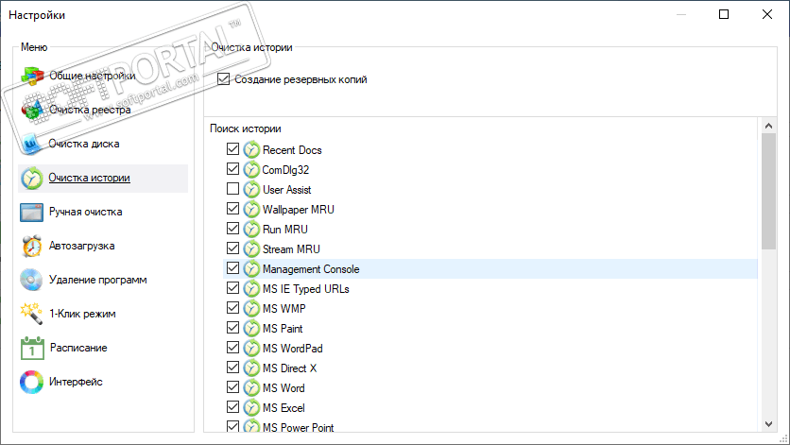Click the Schedule calendar icon
Image resolution: width=790 pixels, height=445 pixels.
[x=33, y=348]
